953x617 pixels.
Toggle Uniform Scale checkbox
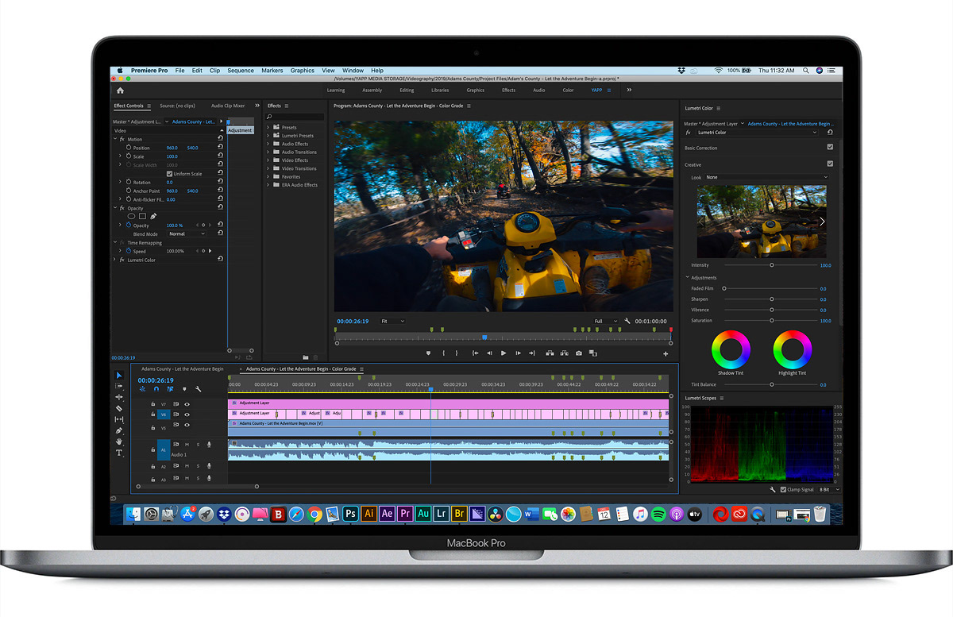tap(169, 174)
